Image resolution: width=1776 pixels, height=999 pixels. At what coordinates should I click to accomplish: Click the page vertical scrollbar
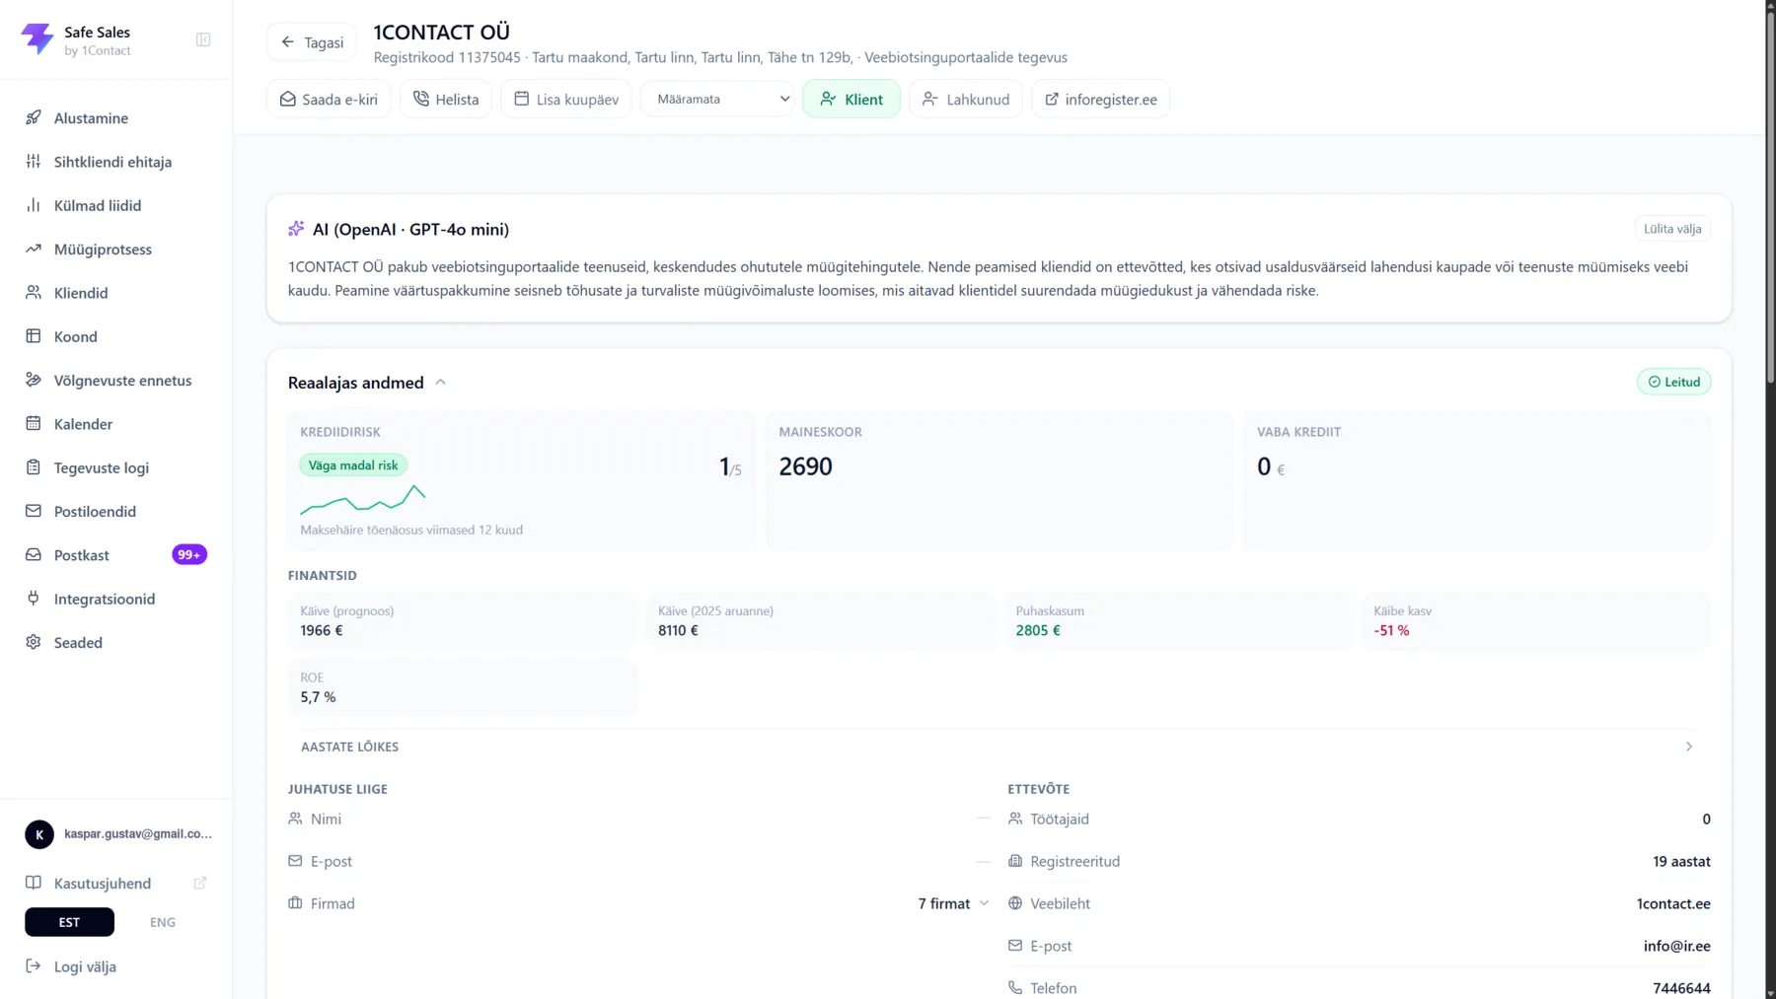[1770, 197]
